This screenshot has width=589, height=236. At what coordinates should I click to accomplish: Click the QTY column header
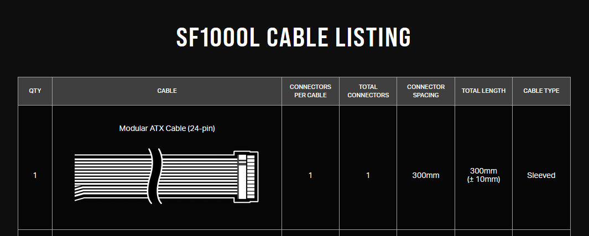35,91
